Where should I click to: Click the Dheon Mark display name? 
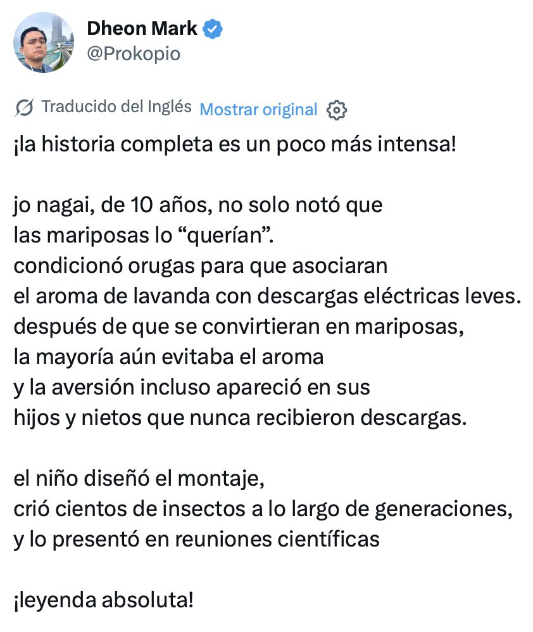point(142,28)
